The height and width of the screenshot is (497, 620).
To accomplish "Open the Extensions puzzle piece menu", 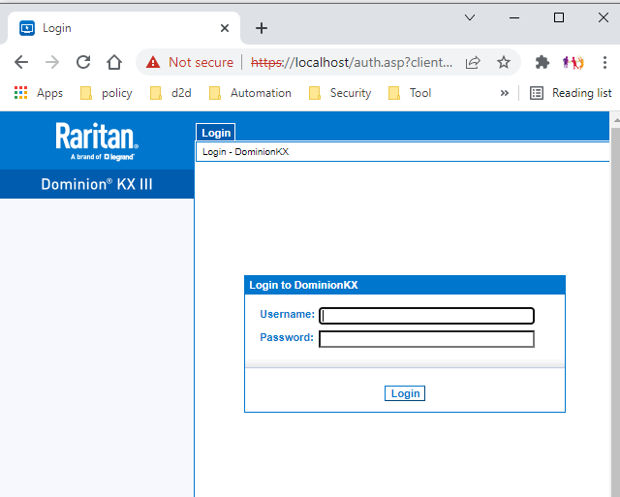I will click(x=542, y=62).
